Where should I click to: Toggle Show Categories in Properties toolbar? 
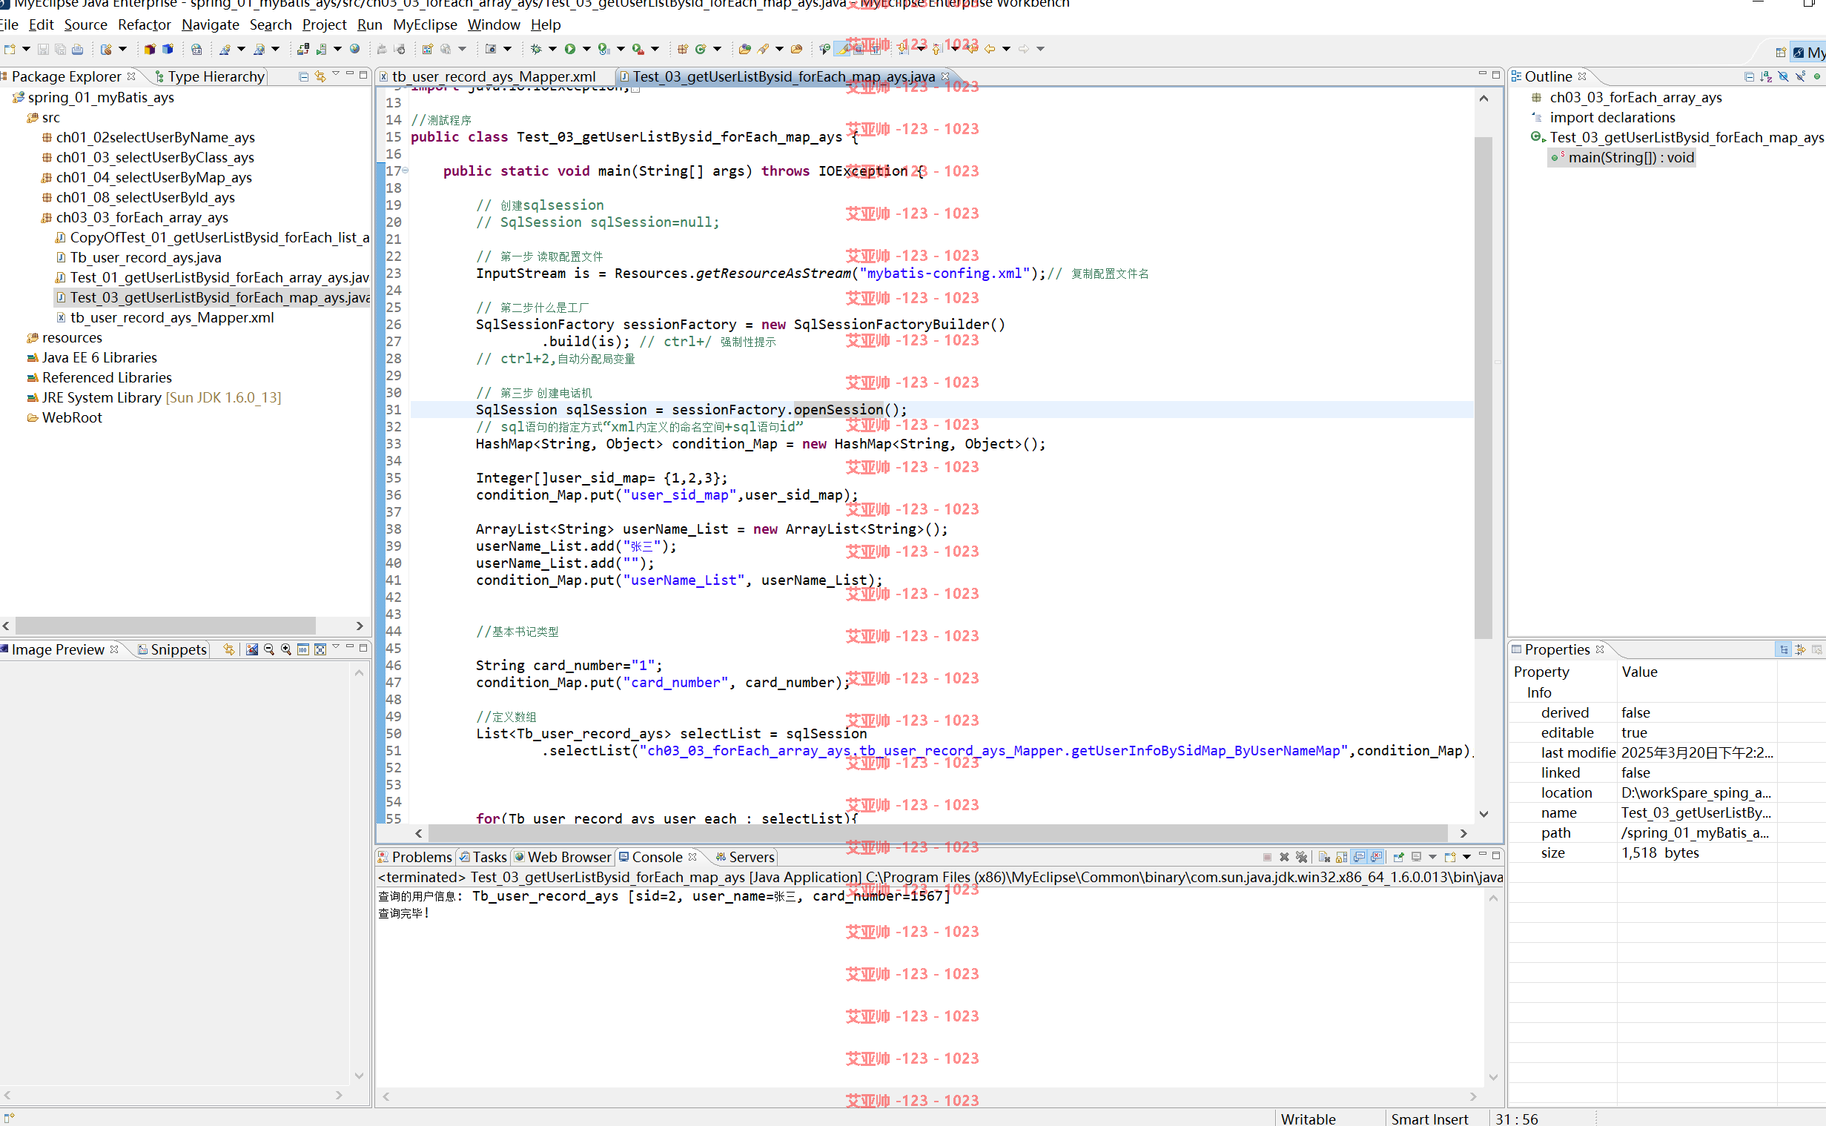pyautogui.click(x=1784, y=649)
